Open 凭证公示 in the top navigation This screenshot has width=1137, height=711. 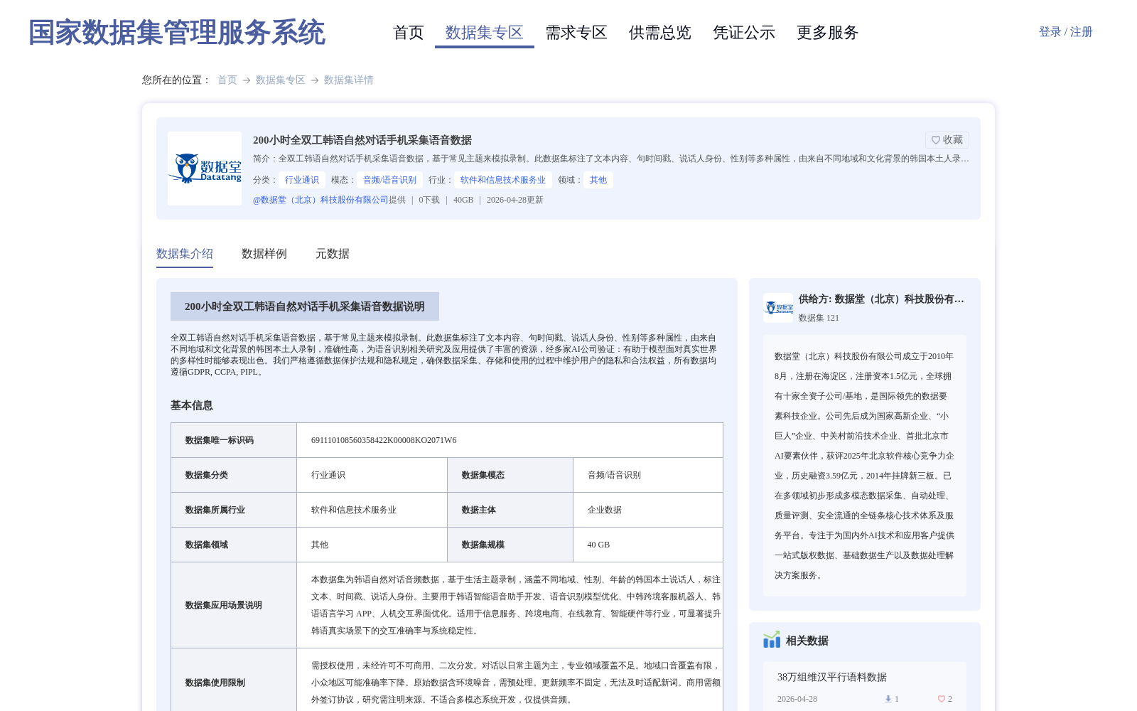pos(744,33)
